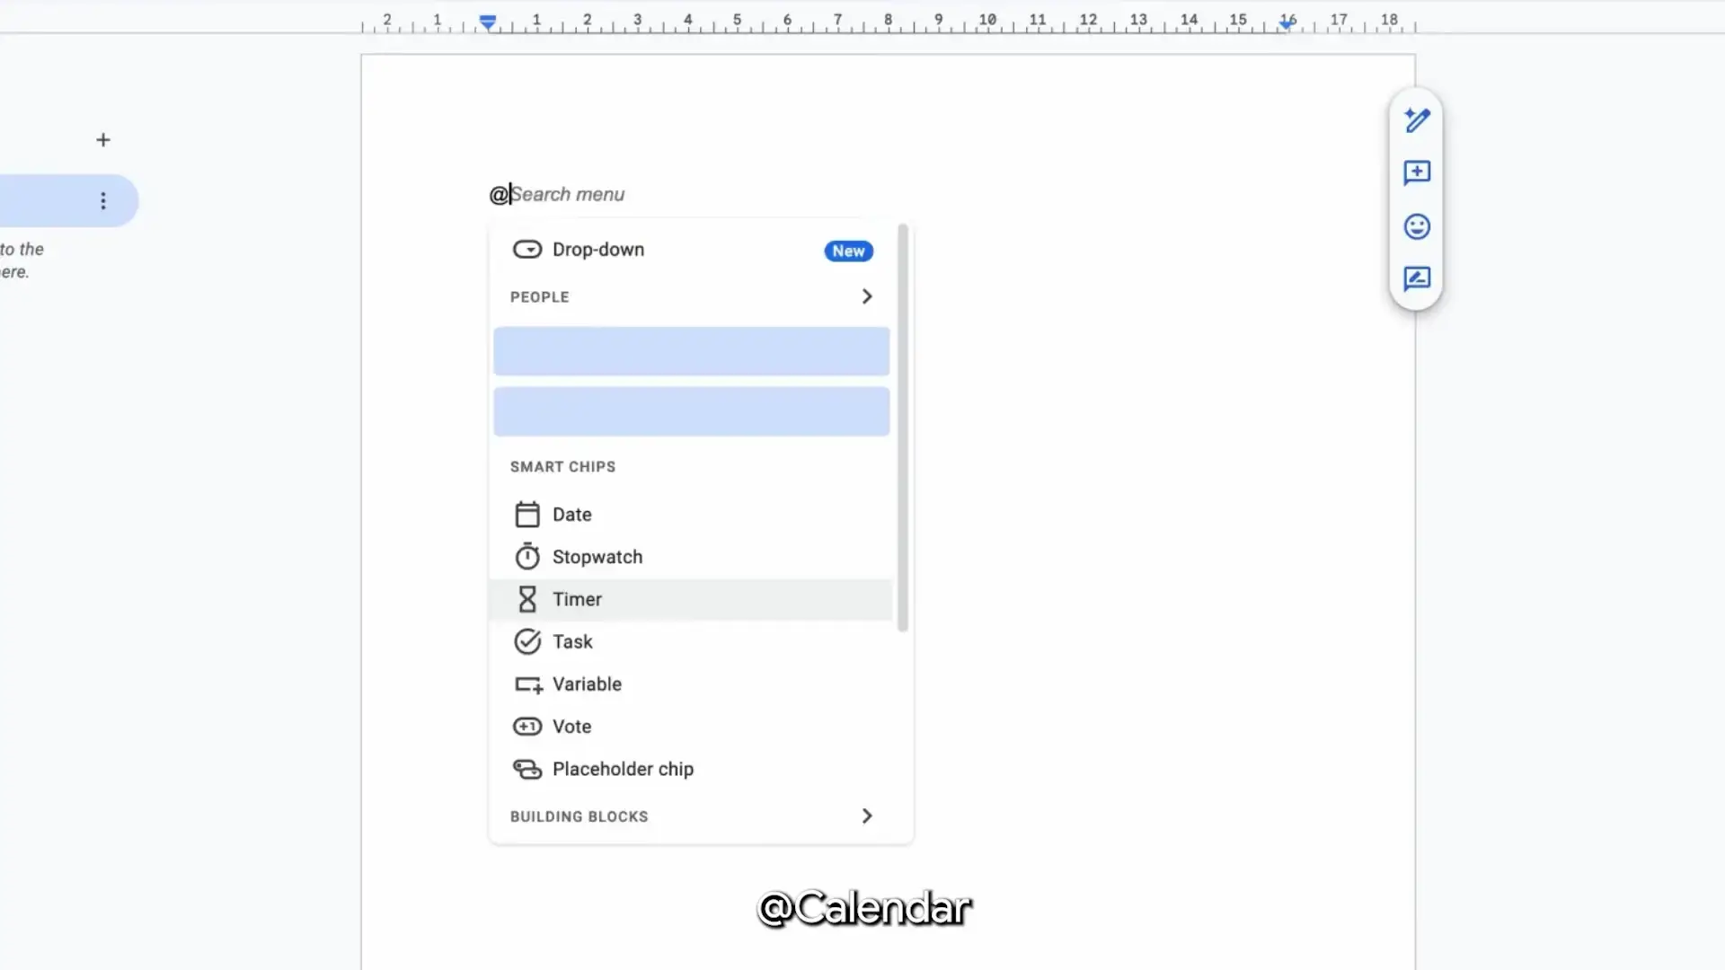
Task: Click the Add comment icon
Action: click(1417, 172)
